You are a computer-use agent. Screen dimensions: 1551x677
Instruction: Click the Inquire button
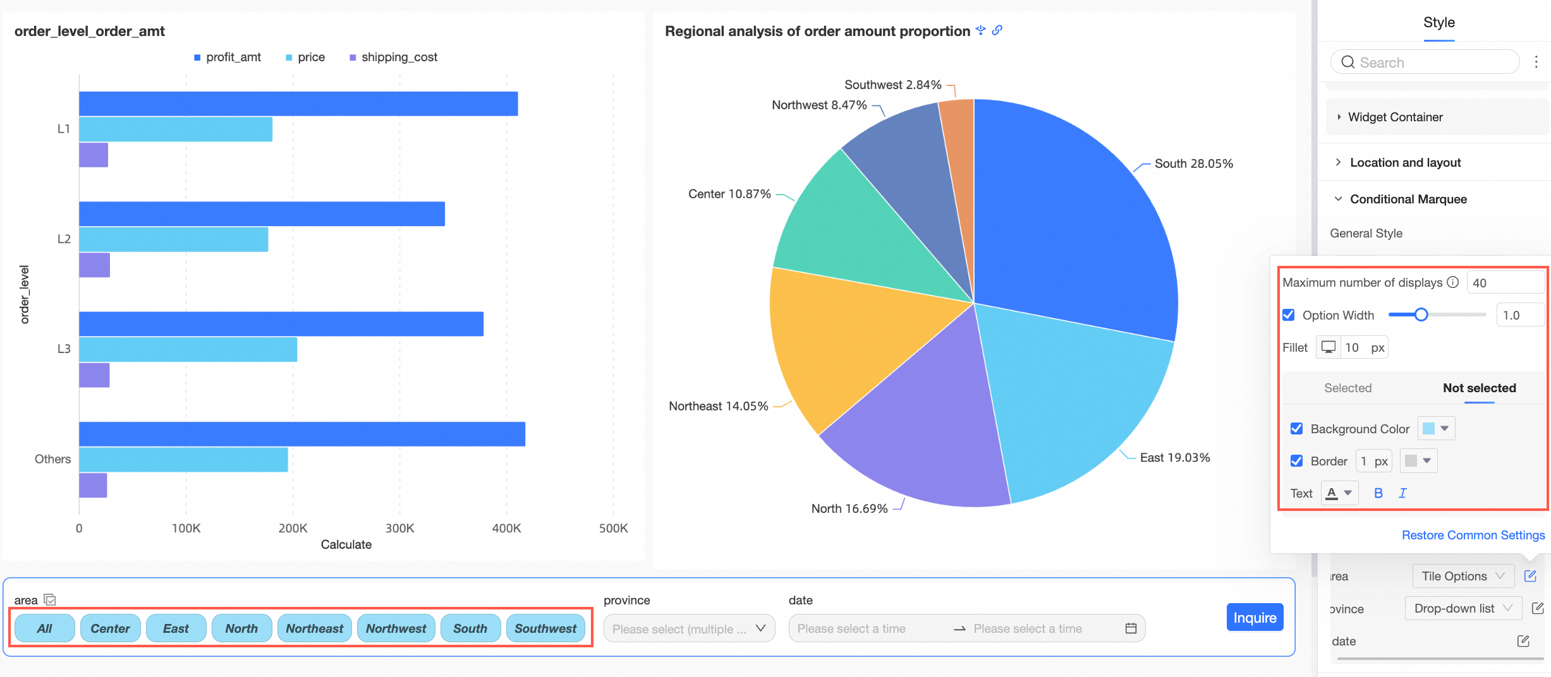[x=1255, y=618]
